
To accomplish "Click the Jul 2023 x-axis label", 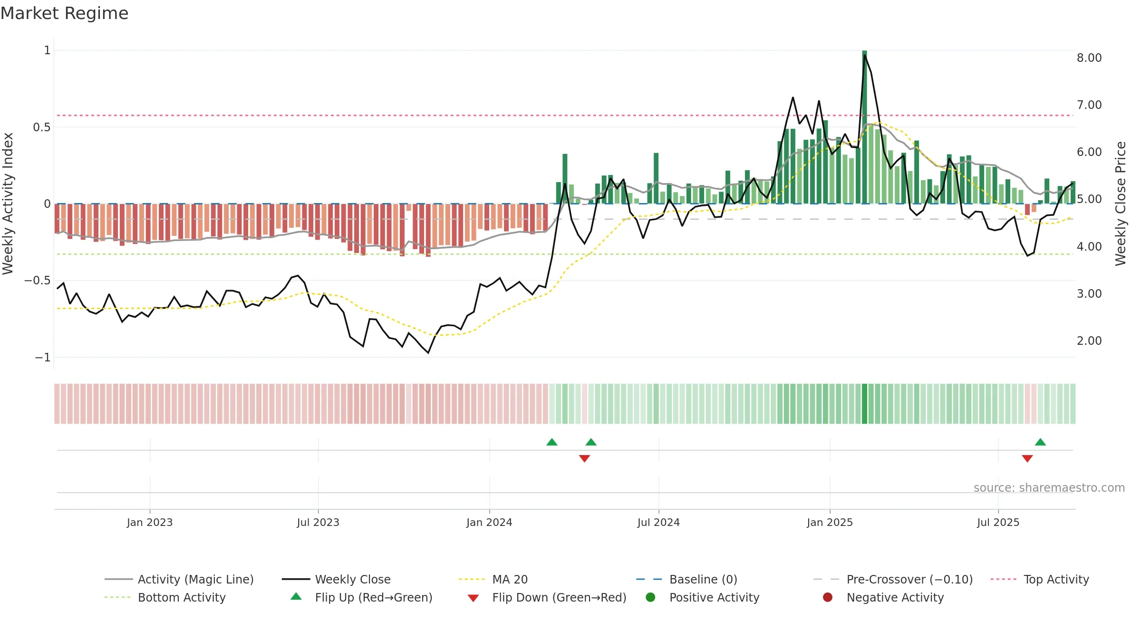I will click(x=318, y=523).
